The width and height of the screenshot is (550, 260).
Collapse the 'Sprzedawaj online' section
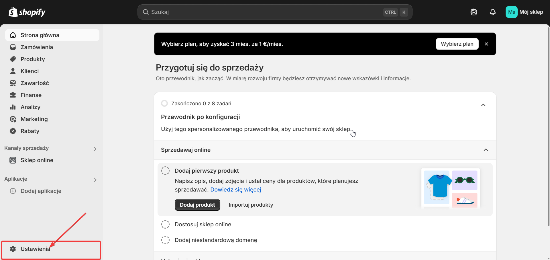click(x=486, y=150)
